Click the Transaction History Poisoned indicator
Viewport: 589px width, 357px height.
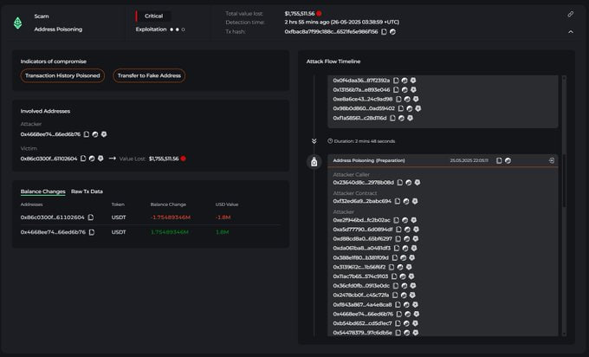click(x=62, y=75)
